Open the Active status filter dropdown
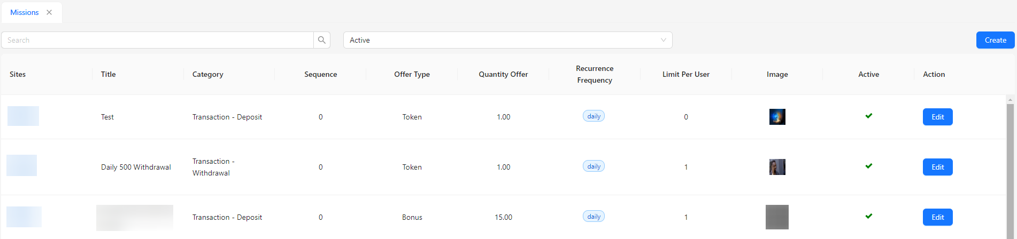The width and height of the screenshot is (1017, 239). point(507,40)
